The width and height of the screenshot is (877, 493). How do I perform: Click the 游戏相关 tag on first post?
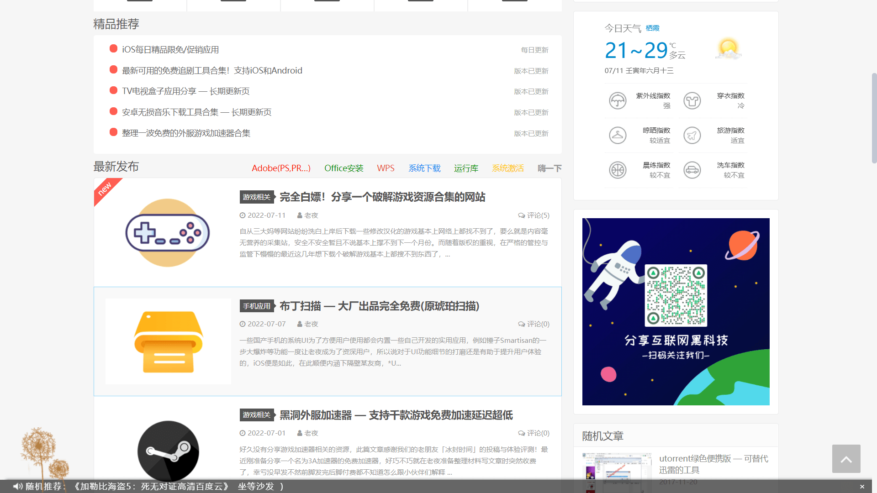pos(257,197)
